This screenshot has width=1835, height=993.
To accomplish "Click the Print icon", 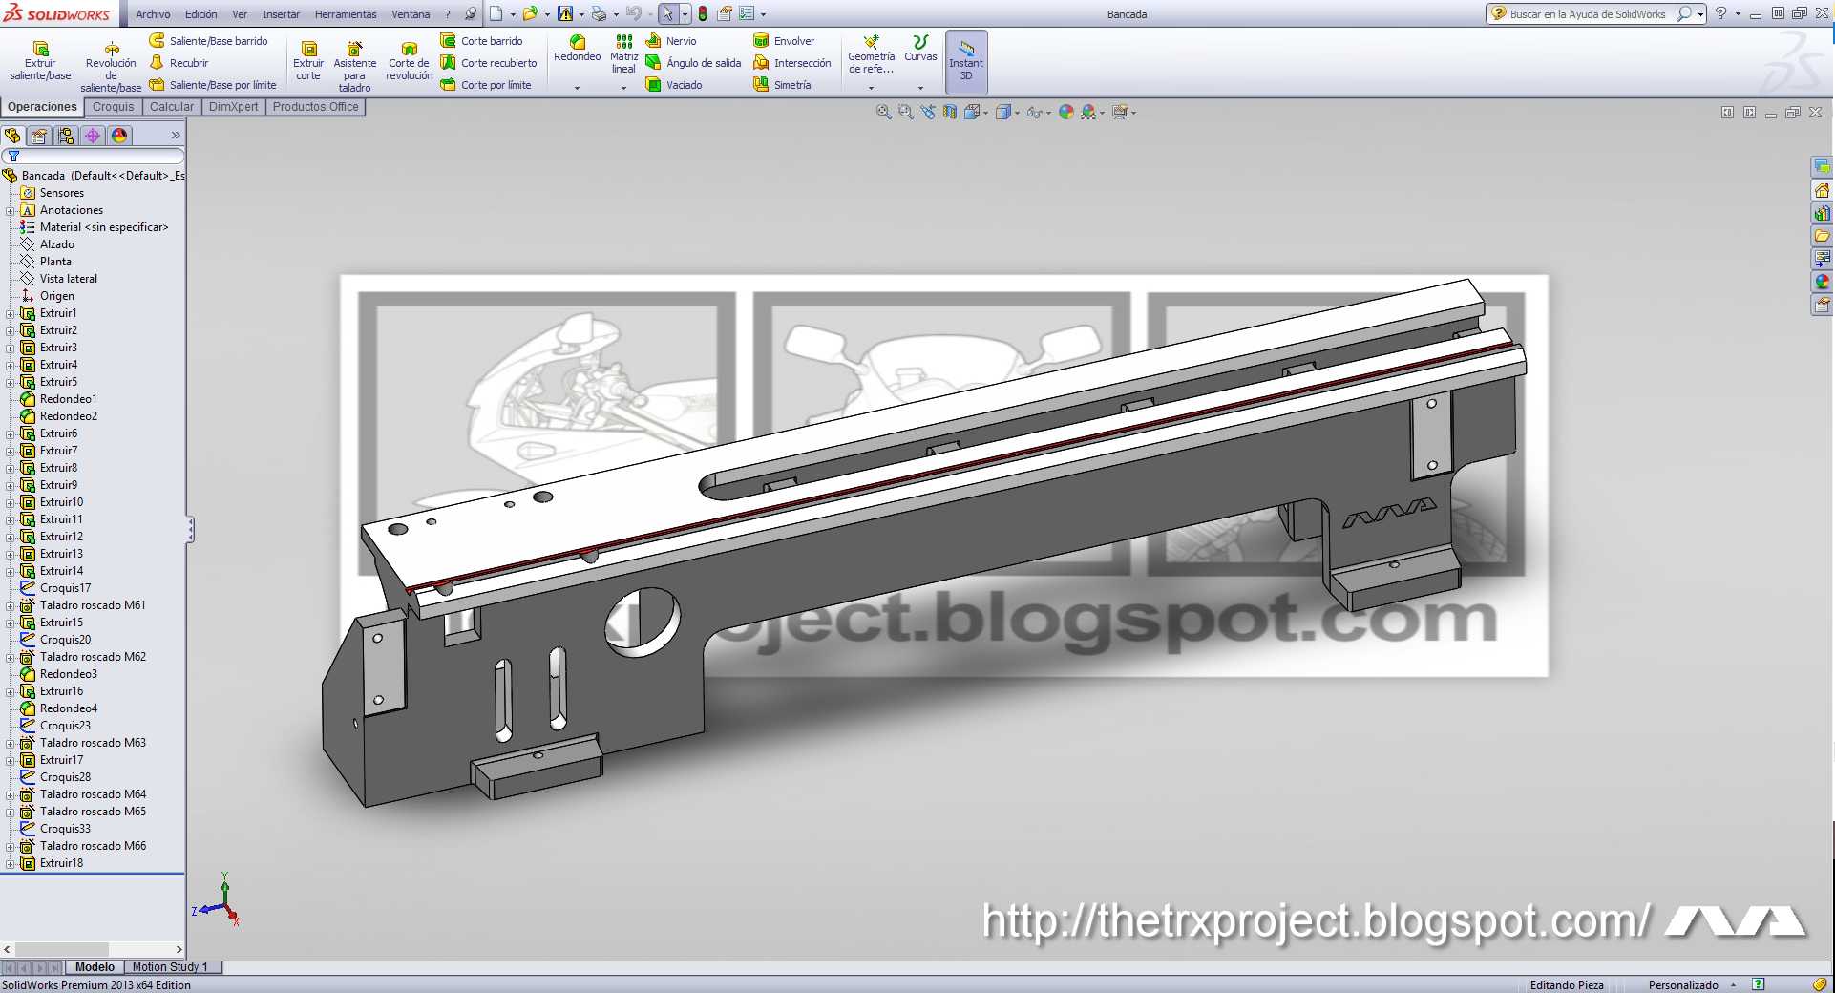I will [599, 14].
